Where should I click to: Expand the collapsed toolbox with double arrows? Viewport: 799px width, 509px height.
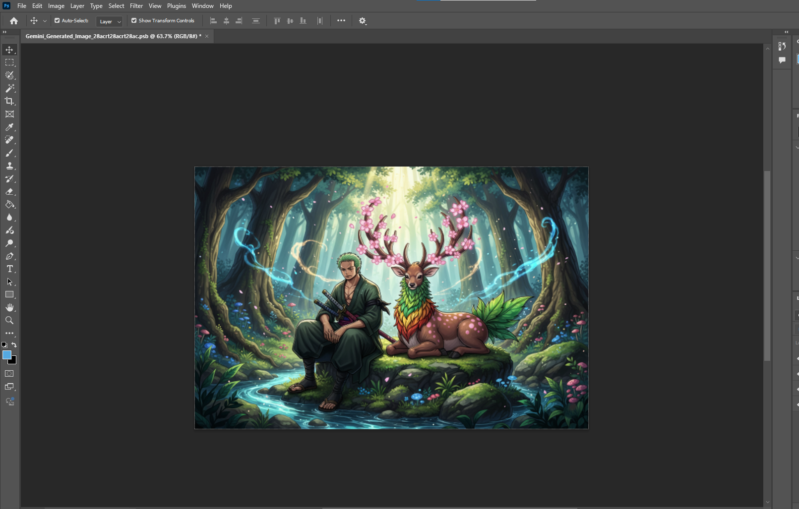pos(4,32)
